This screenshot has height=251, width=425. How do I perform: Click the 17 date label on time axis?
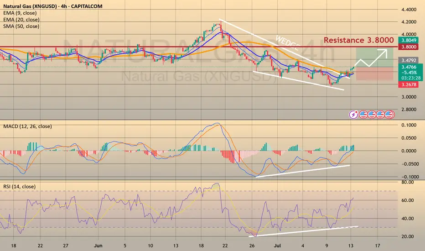(377, 246)
